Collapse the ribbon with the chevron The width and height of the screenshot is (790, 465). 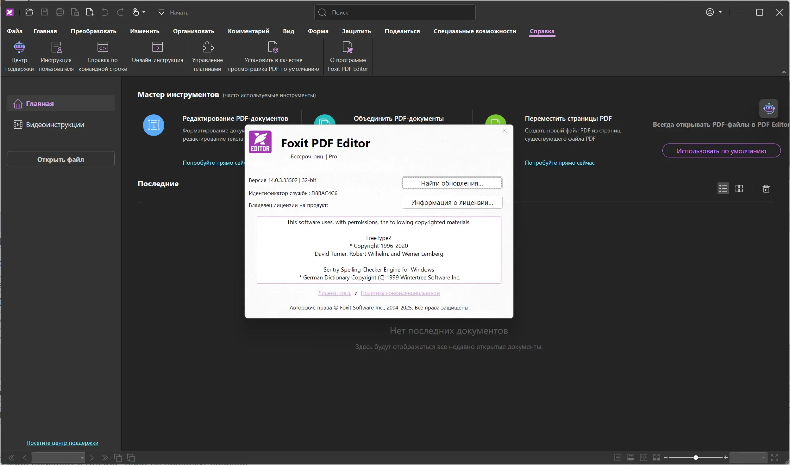coord(784,72)
